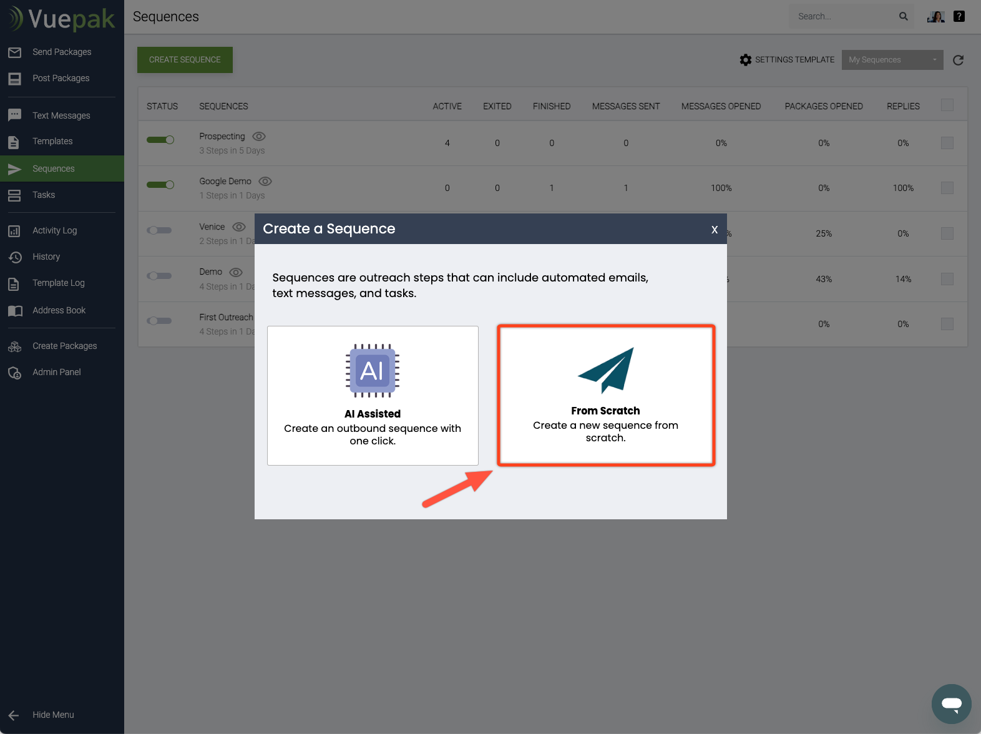Open the settings template gear icon
Screen dimensions: 981x734
pos(745,60)
